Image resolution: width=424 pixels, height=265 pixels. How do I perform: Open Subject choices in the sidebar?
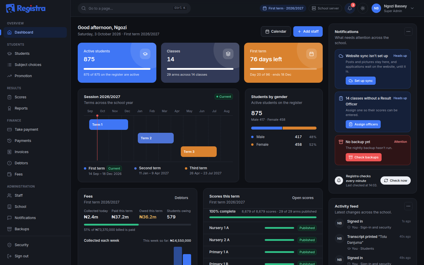coord(35,65)
